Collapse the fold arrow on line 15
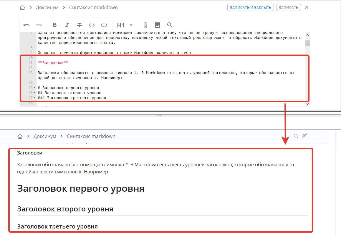The width and height of the screenshot is (341, 235). pos(34,88)
